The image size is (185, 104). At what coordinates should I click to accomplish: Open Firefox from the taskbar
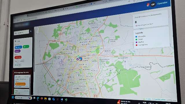(x=42, y=99)
